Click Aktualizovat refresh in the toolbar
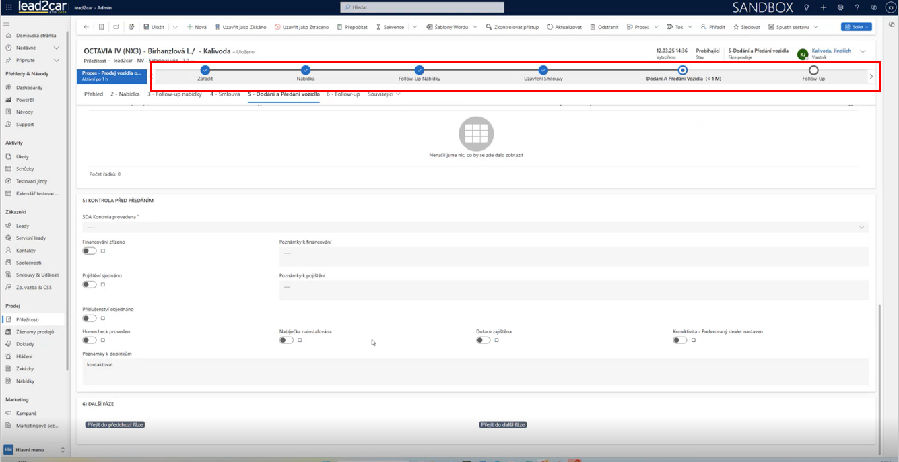Screen dimensions: 899x462 (564, 27)
